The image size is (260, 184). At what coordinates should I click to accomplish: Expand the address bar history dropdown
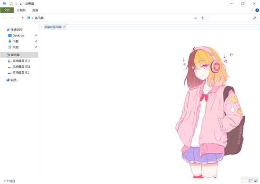click(x=196, y=18)
